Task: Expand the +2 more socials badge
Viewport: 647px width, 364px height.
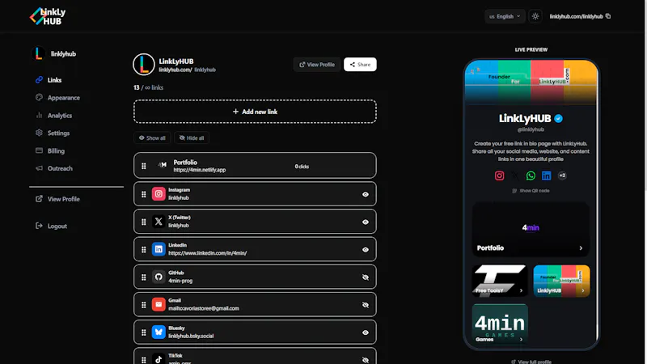Action: point(562,176)
